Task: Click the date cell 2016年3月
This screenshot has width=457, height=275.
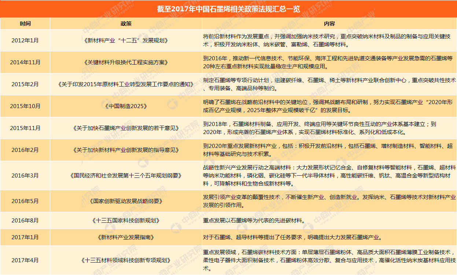Action: pos(25,176)
